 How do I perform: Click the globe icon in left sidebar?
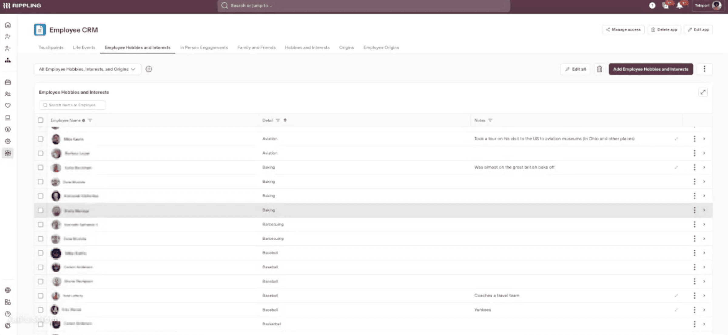tap(8, 290)
